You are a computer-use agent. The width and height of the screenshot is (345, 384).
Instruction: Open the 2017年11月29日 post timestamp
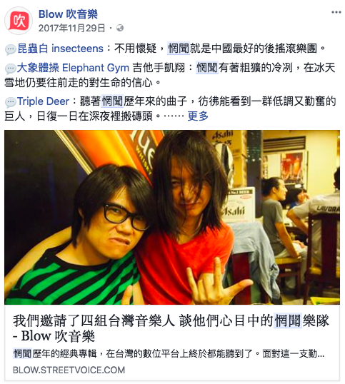coord(72,28)
